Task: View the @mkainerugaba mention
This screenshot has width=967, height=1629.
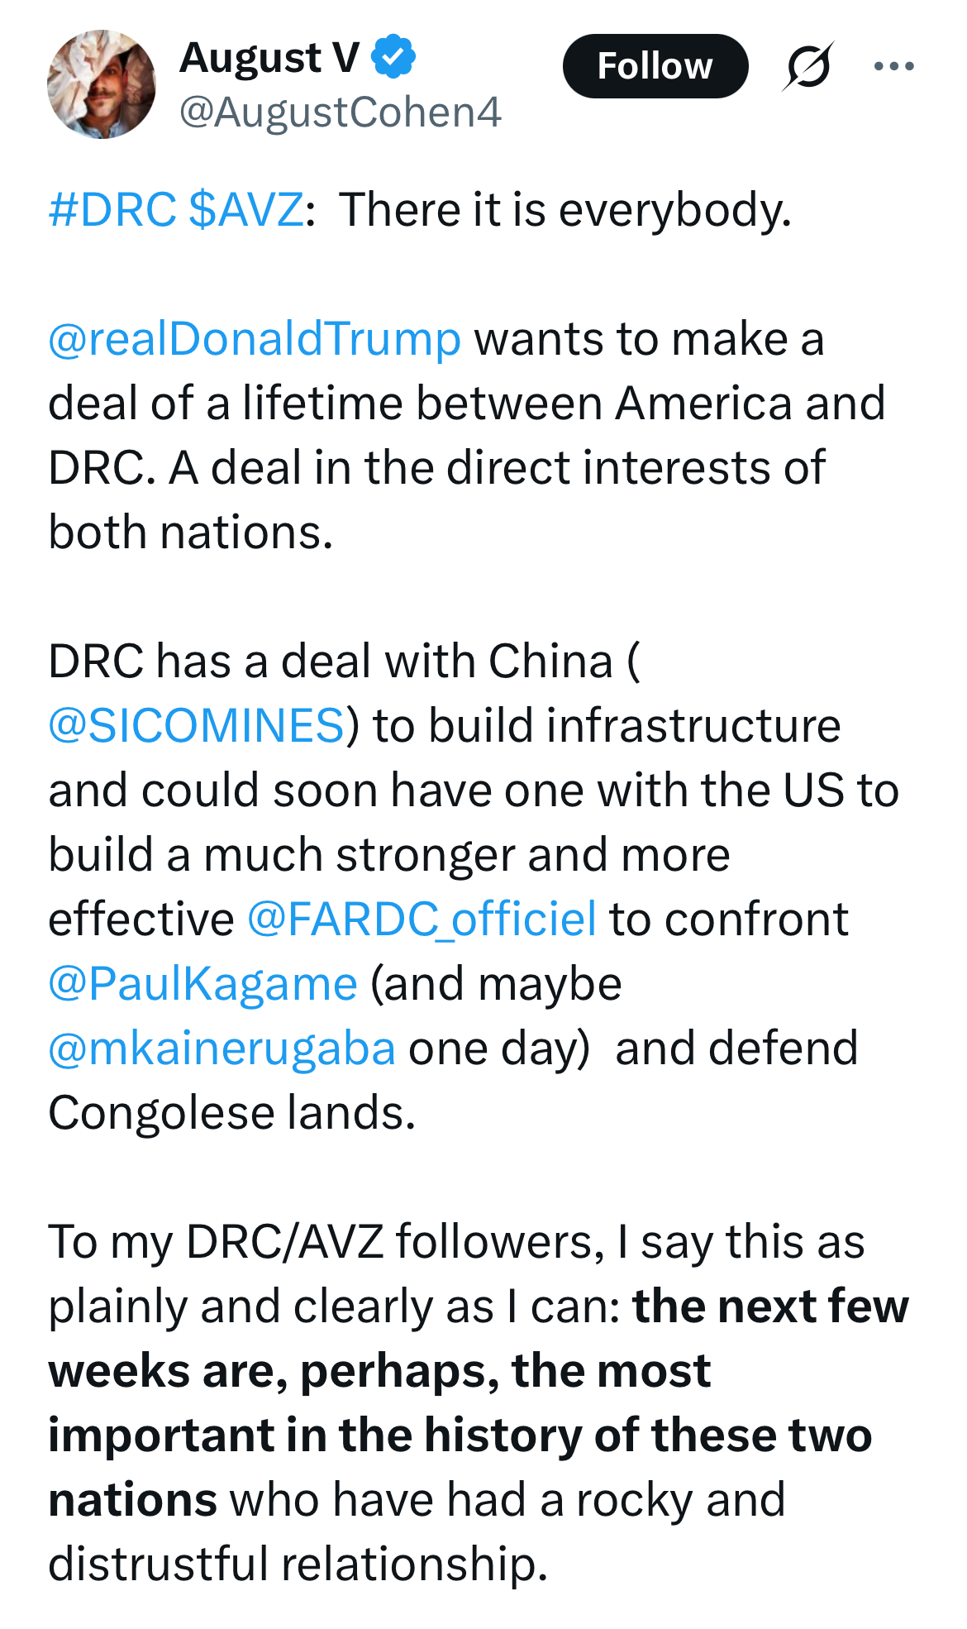Action: 222,1048
